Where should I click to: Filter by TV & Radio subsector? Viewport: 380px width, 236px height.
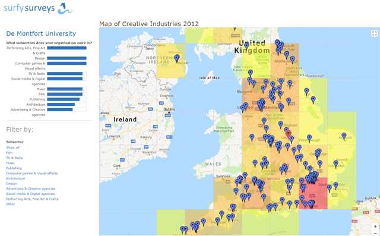point(14,158)
